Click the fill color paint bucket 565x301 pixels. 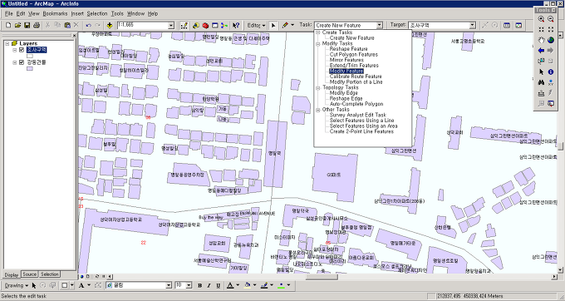[248, 285]
